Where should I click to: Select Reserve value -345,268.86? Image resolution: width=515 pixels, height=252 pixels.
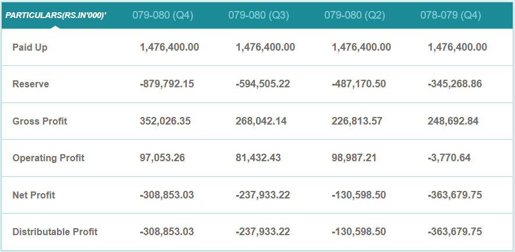pyautogui.click(x=454, y=84)
